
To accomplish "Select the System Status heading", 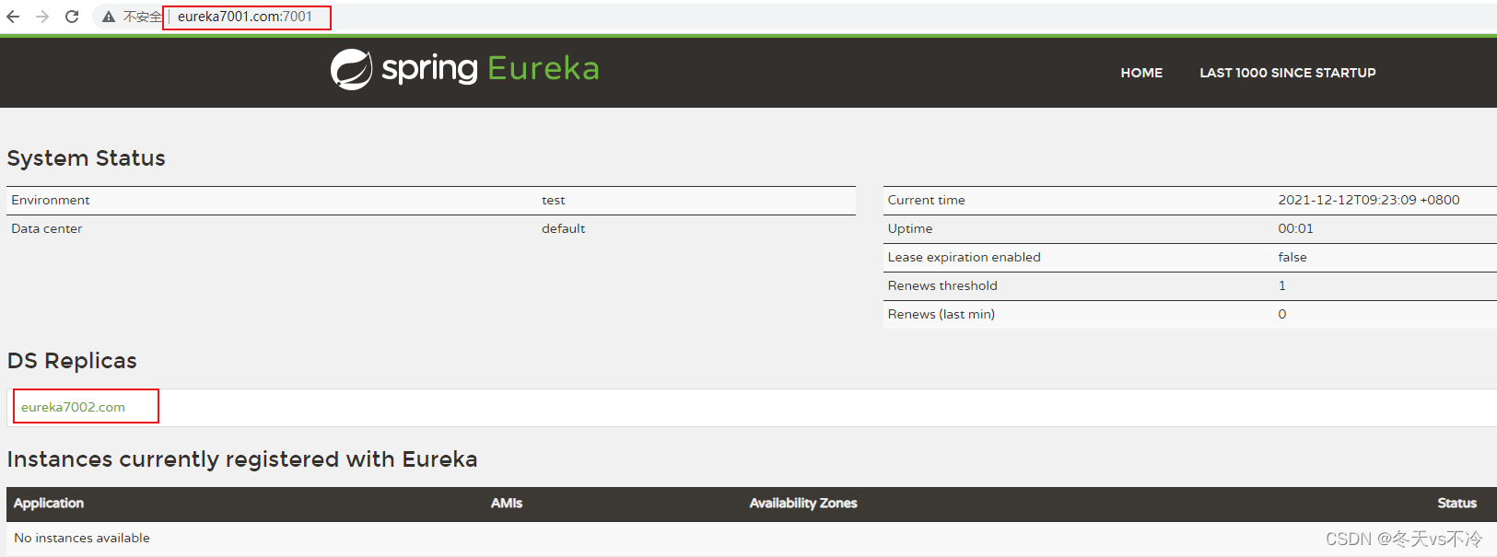I will (x=87, y=158).
